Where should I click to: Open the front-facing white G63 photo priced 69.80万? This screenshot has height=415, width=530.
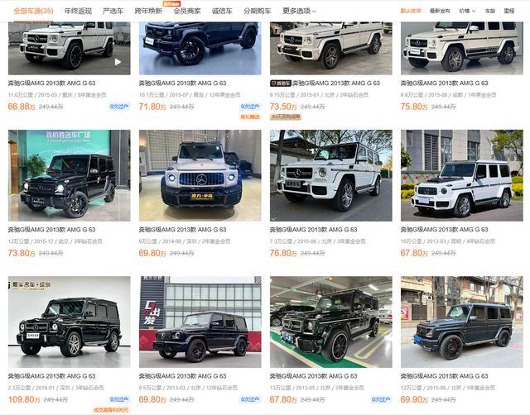[200, 175]
